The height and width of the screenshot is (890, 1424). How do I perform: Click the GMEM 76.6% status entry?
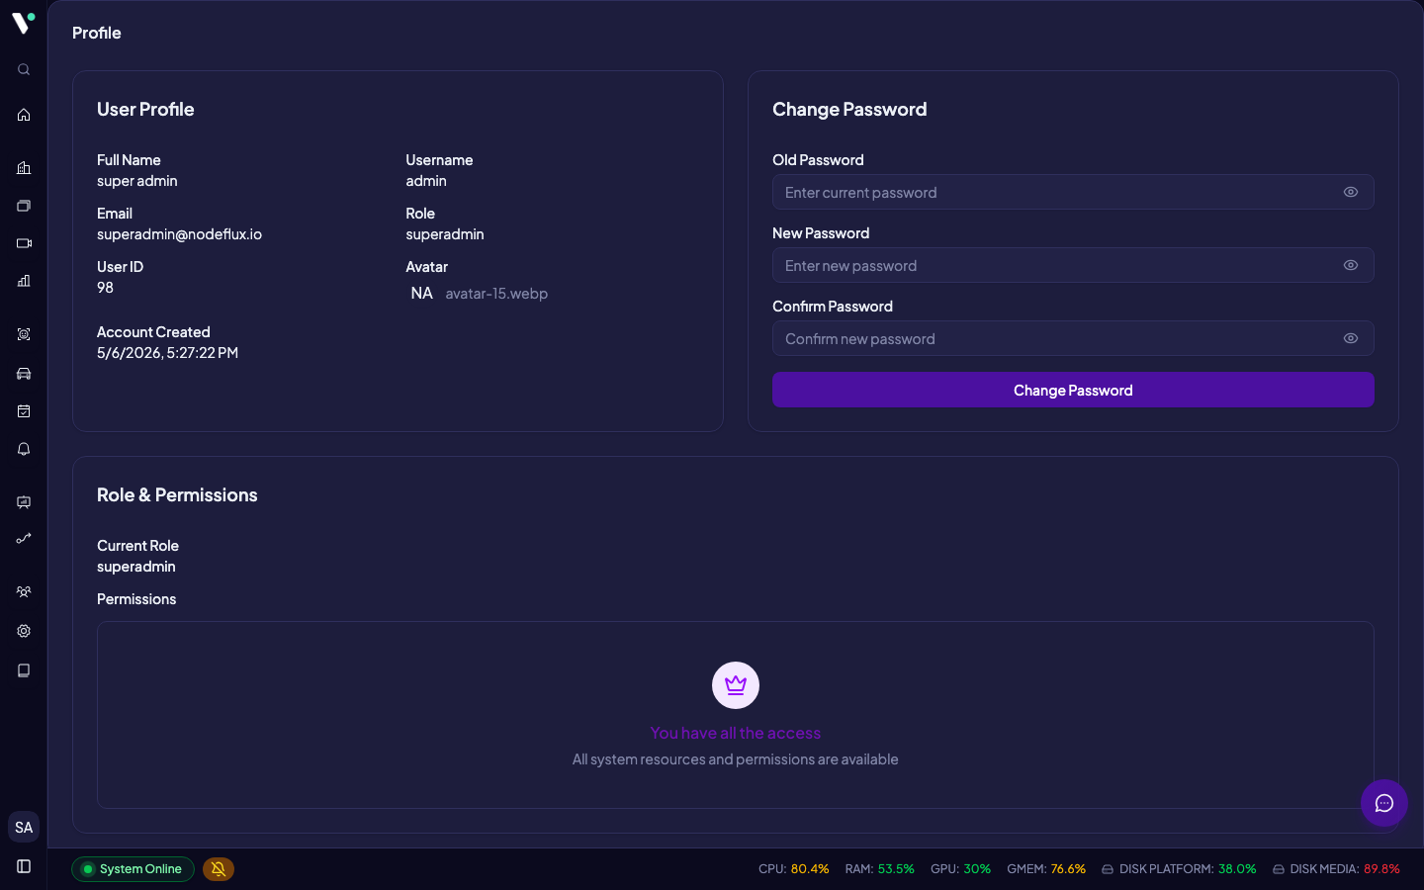coord(1046,869)
